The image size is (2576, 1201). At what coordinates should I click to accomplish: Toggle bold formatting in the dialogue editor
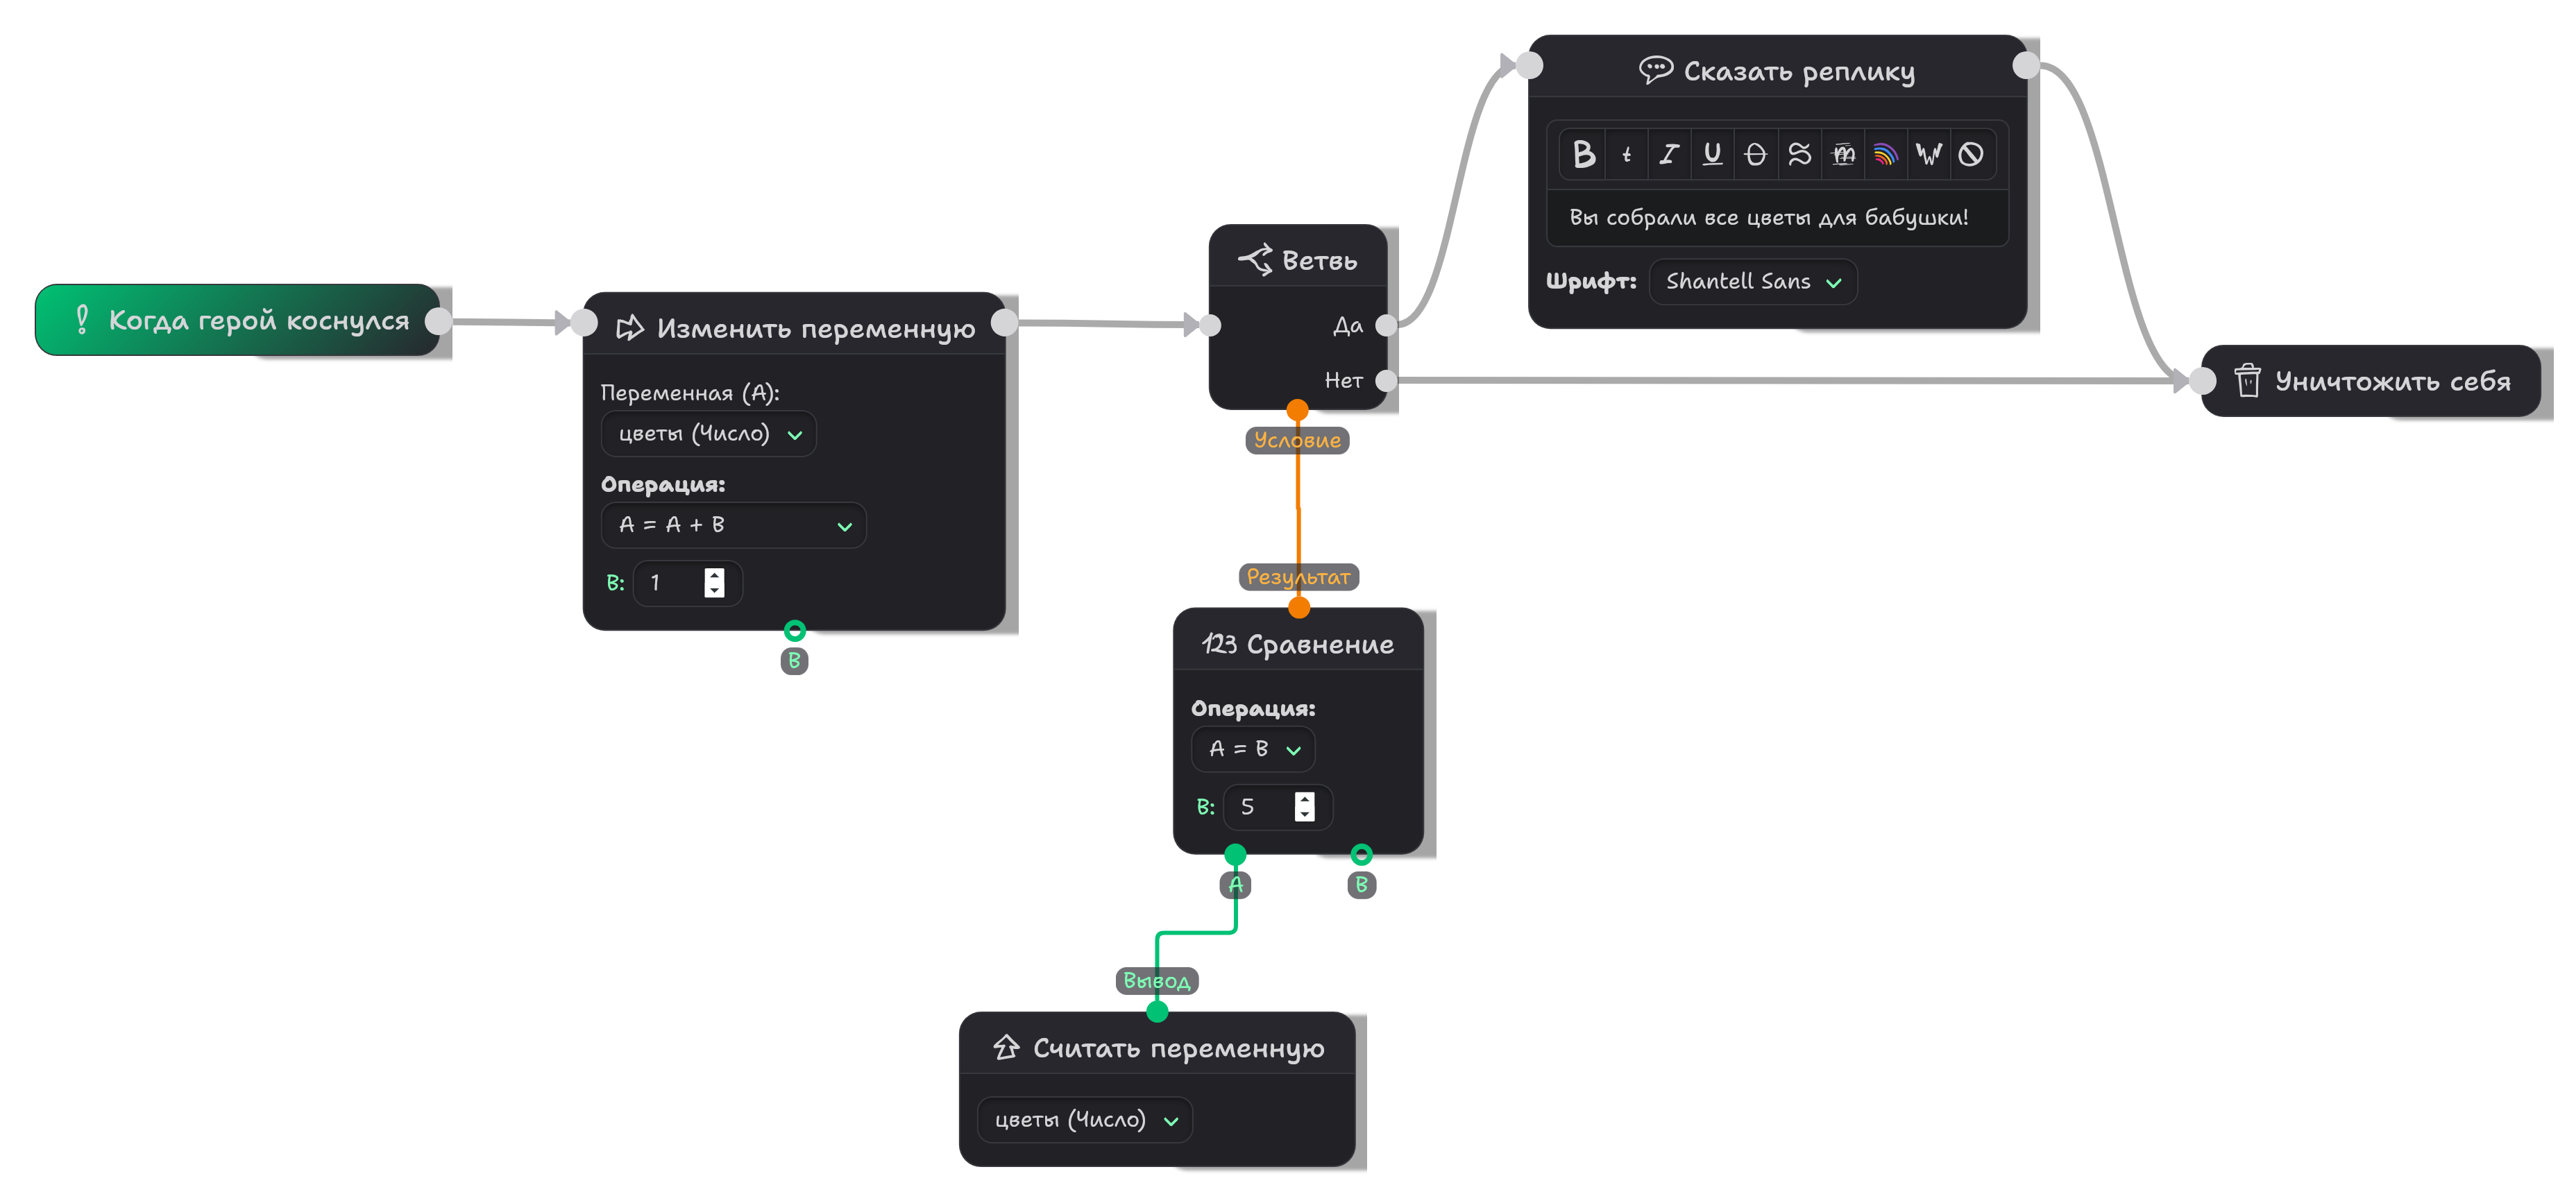click(1583, 154)
